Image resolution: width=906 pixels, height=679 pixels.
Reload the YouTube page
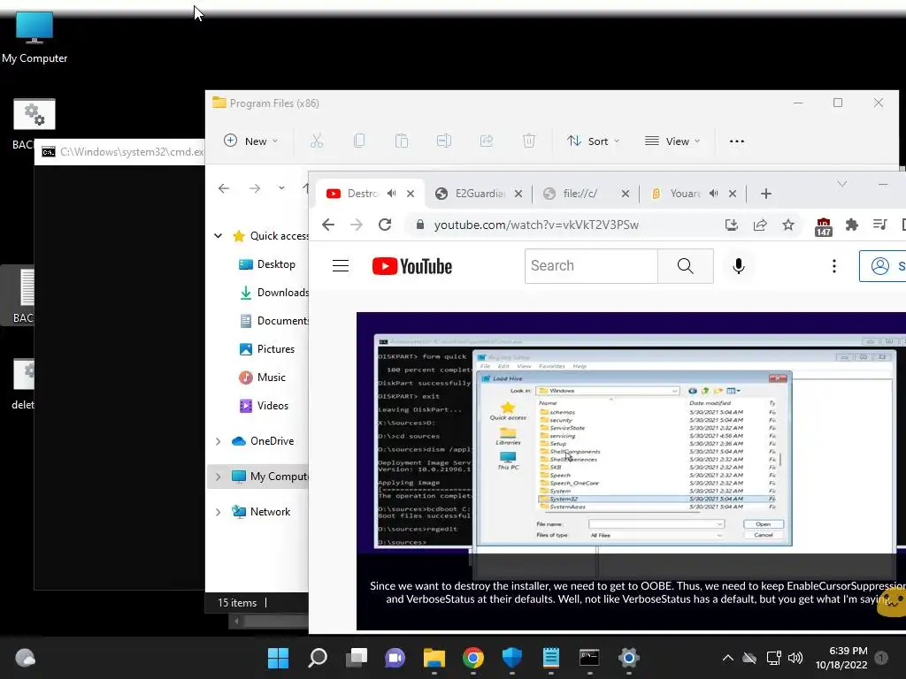(x=385, y=225)
